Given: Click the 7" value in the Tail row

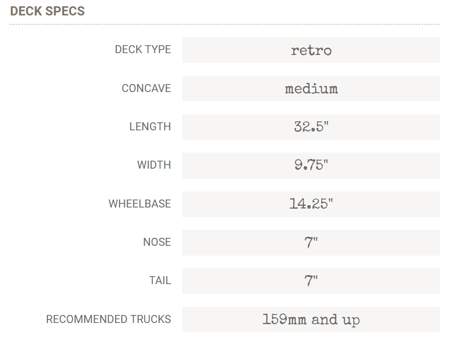Looking at the screenshot, I should 311,281.
